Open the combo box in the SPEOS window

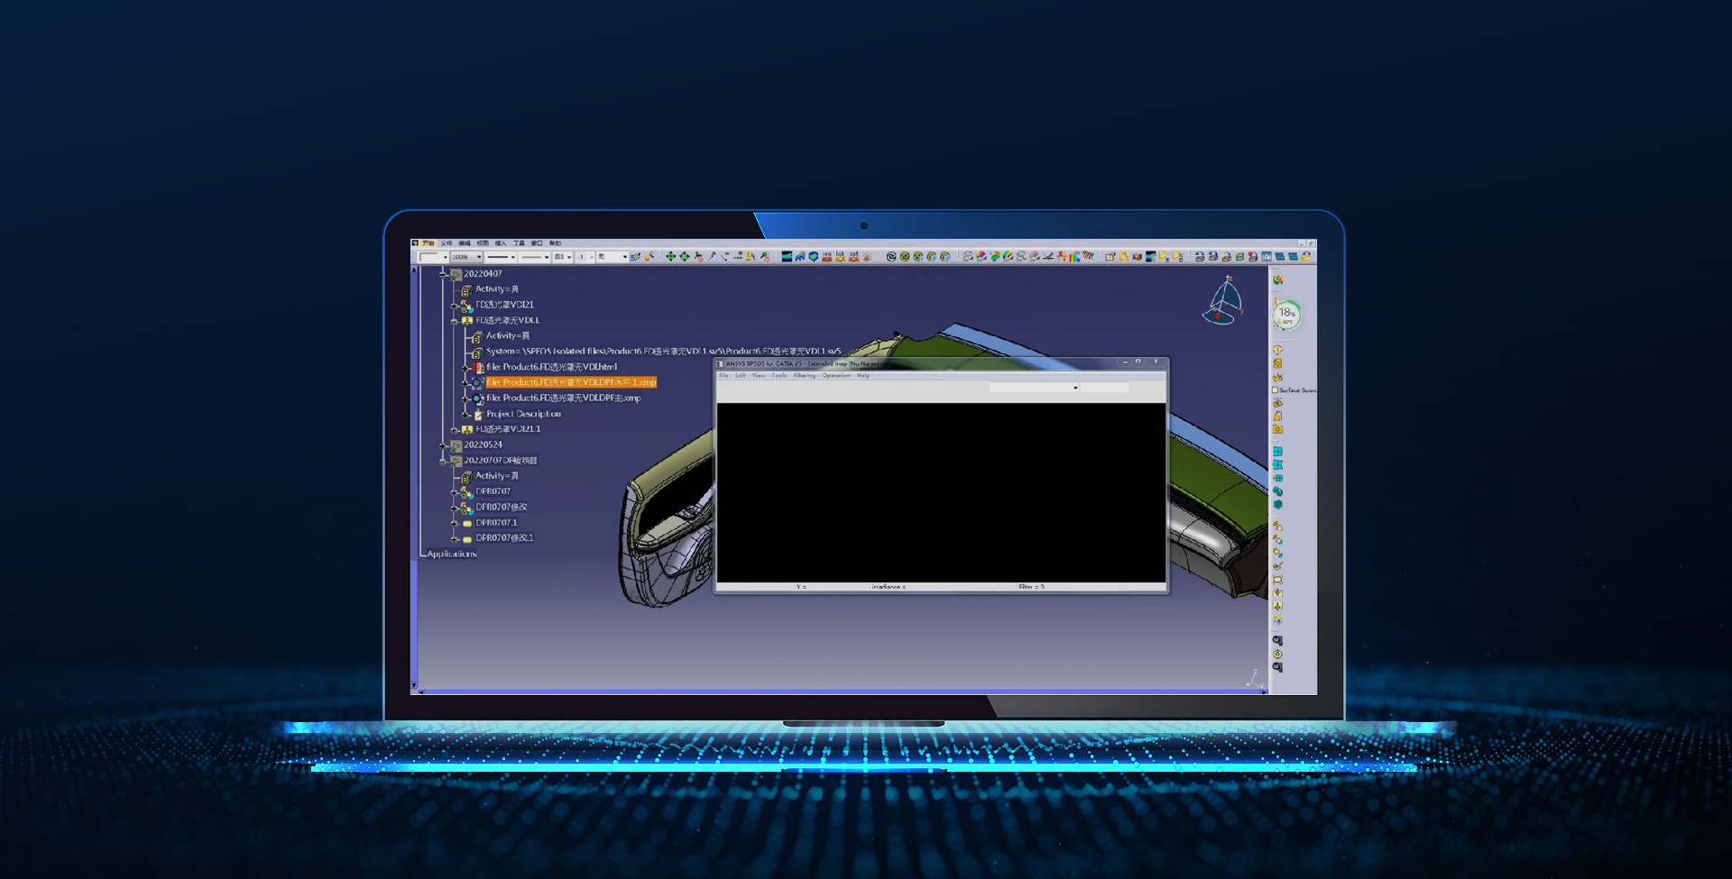[x=1074, y=388]
